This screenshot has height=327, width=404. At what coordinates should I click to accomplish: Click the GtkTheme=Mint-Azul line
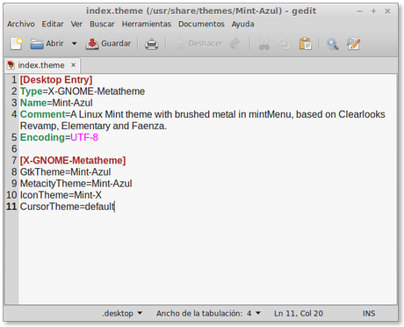click(65, 171)
